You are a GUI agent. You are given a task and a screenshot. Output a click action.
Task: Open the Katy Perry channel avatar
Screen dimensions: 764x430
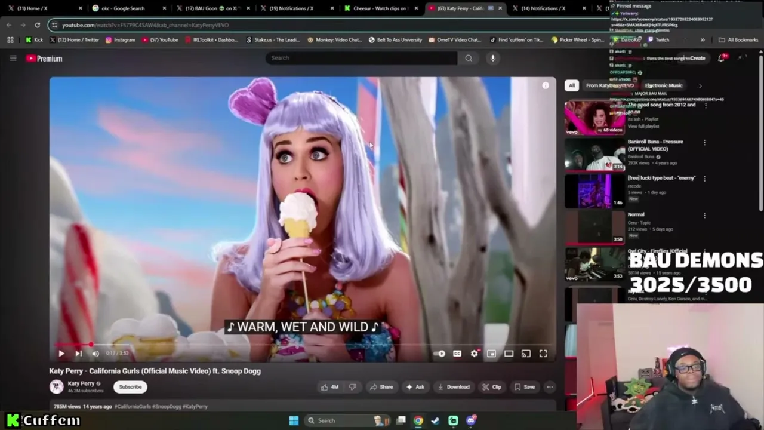point(57,387)
